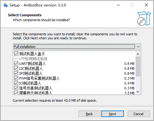Click the dropdown arrow beside Full installation
Screen dimensions: 154x121
[138, 47]
